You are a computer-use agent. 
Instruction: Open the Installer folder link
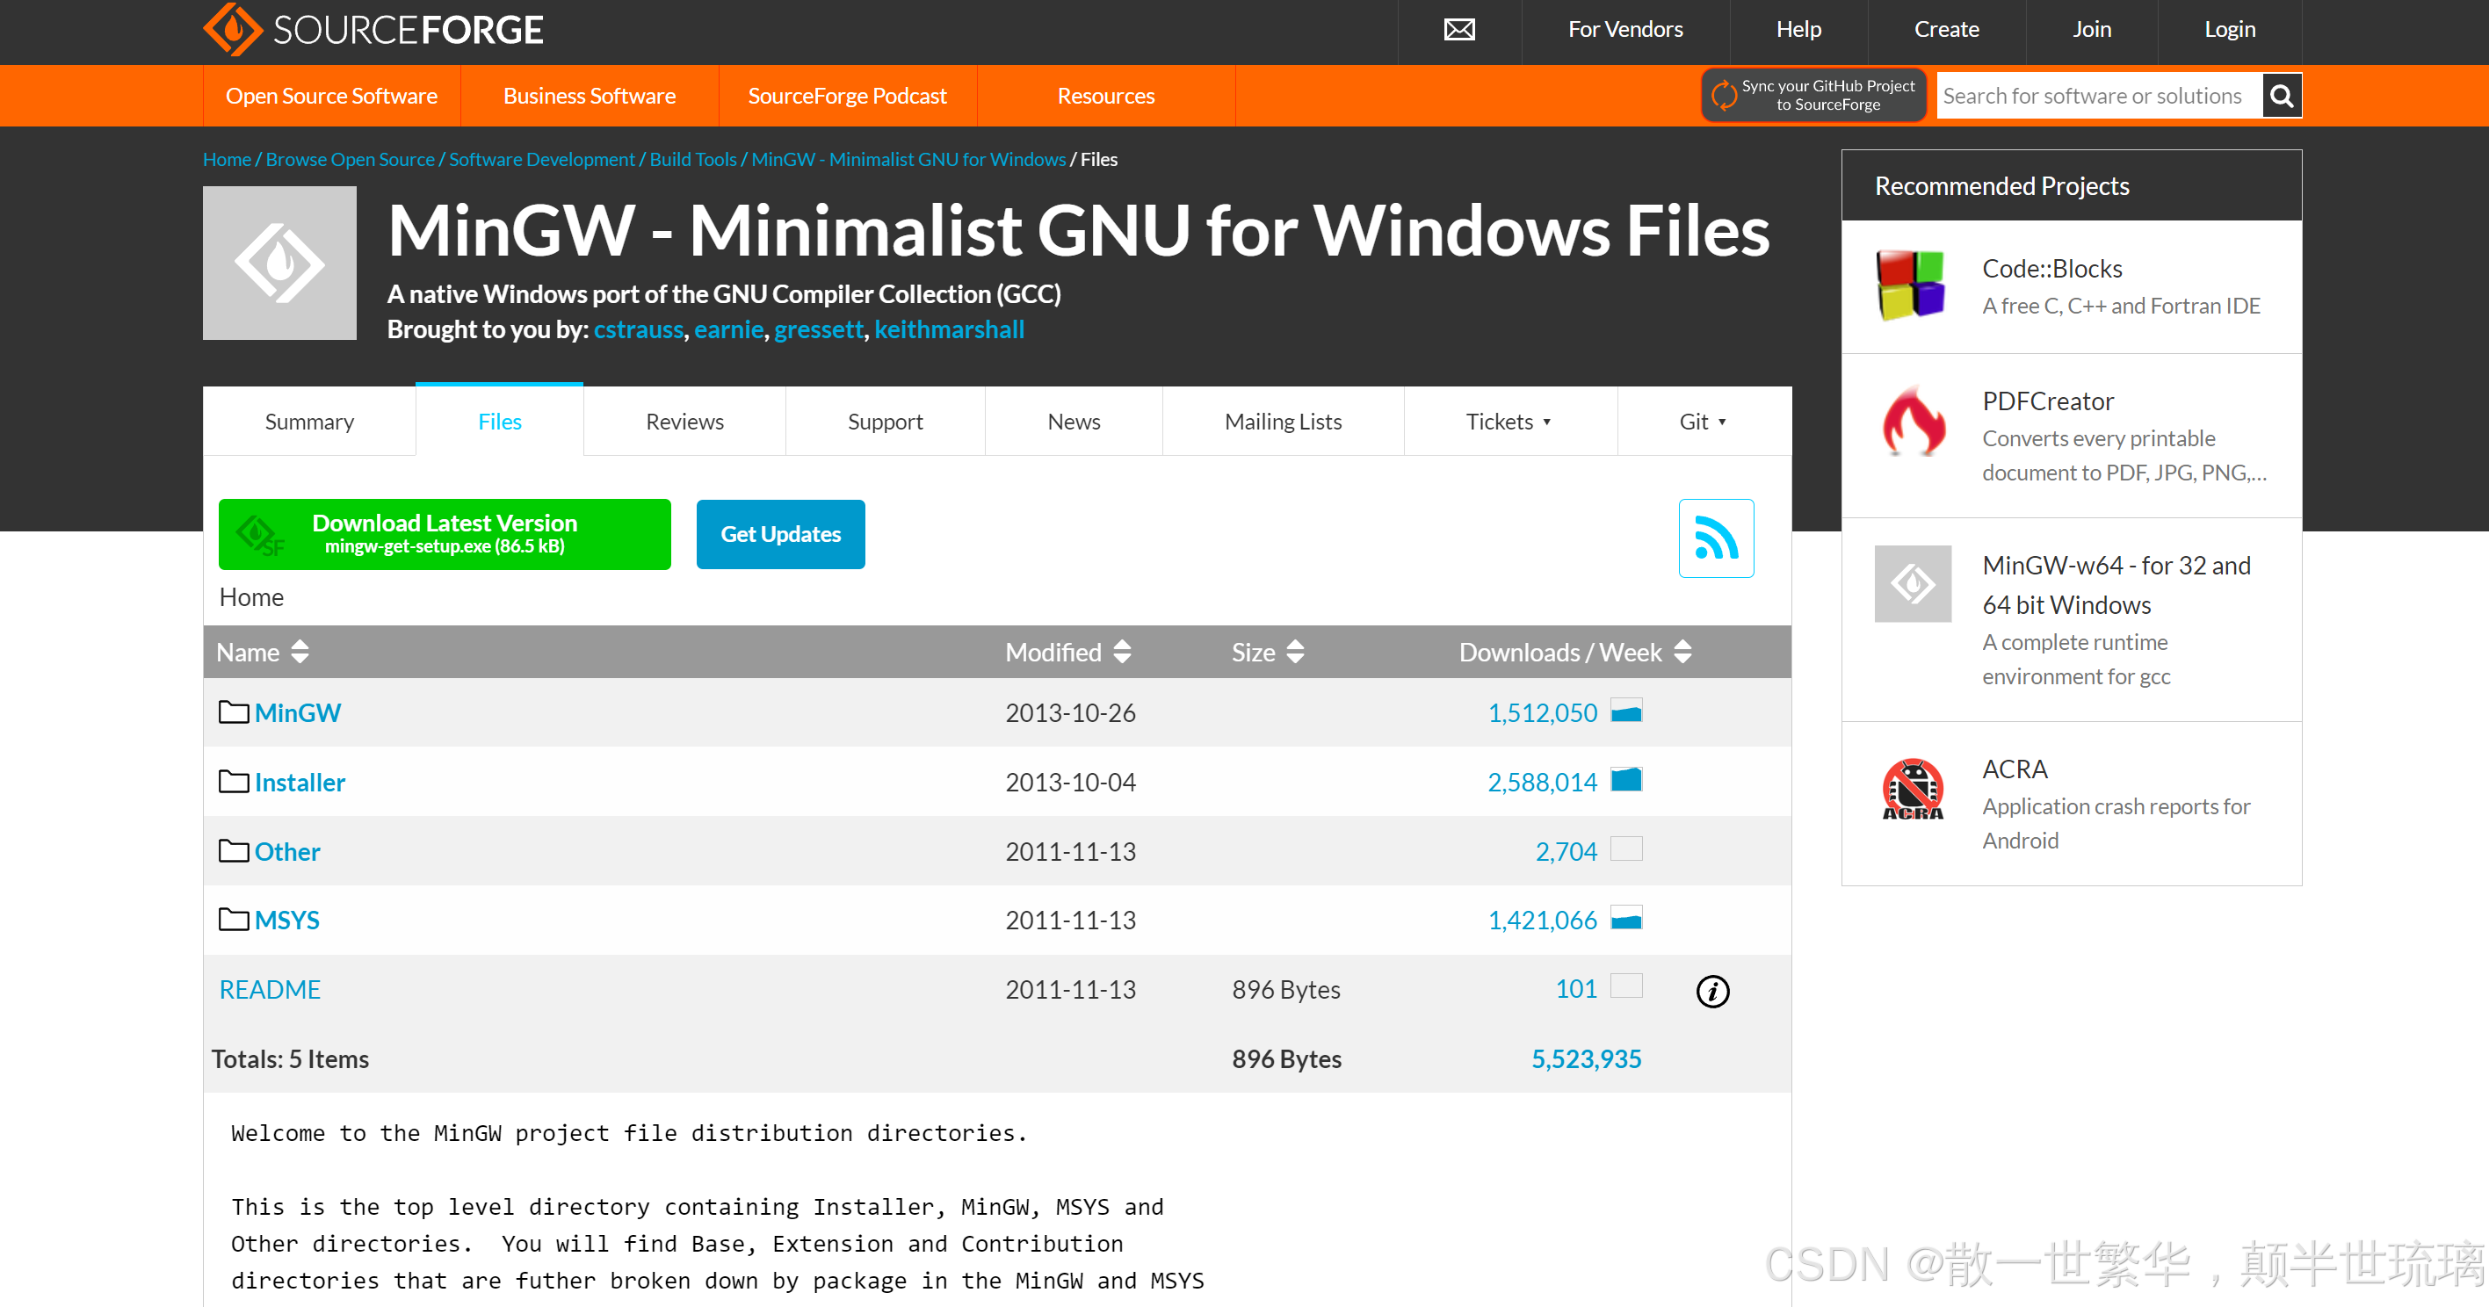click(300, 783)
